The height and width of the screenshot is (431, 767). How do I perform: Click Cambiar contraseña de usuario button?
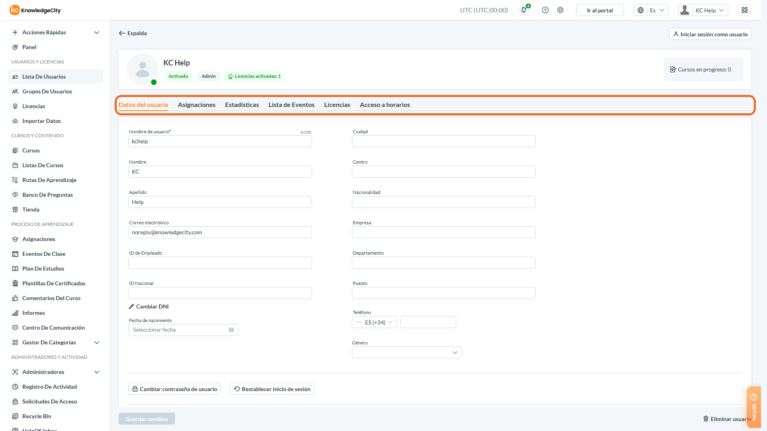click(x=175, y=389)
